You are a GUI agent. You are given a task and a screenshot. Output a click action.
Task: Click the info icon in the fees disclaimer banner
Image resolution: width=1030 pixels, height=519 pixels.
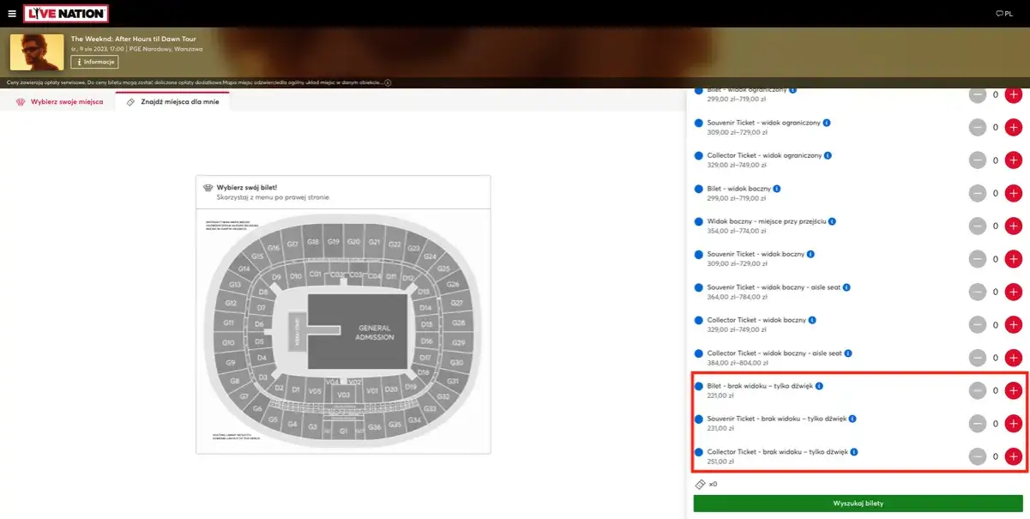click(x=388, y=81)
